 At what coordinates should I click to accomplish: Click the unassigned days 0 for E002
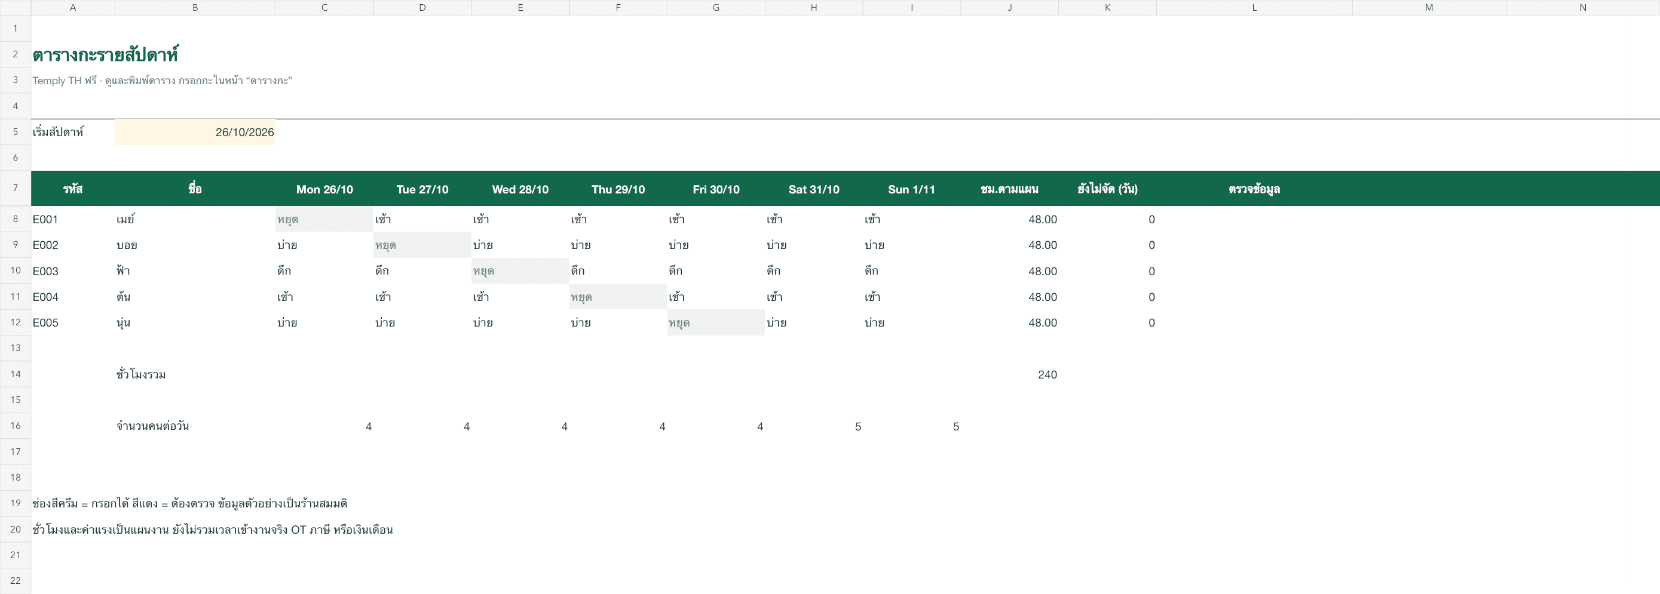1107,245
